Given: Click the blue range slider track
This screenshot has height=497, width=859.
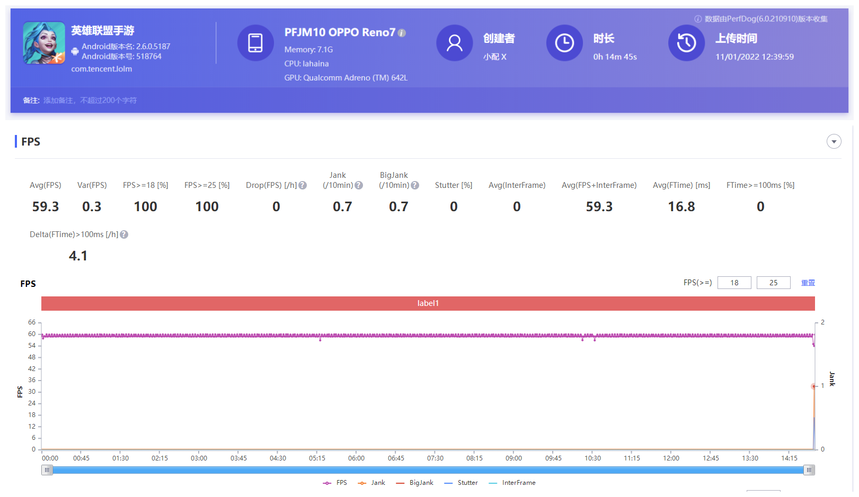Looking at the screenshot, I should [x=428, y=470].
